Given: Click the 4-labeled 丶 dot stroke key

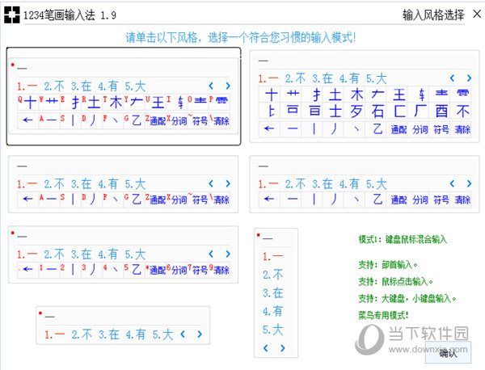Looking at the screenshot, I should (113, 270).
